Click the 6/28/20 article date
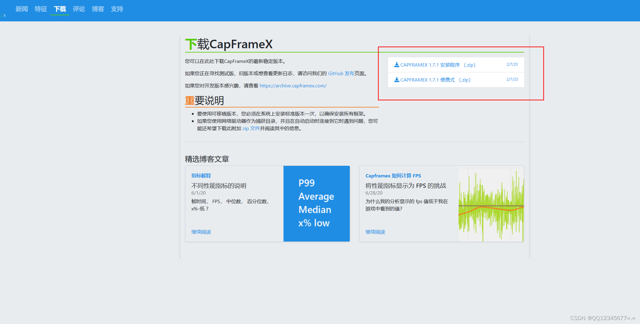 pyautogui.click(x=374, y=193)
